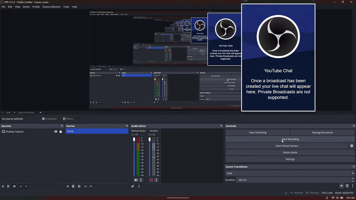Viewport: 356px width, 200px height.
Task: Close the YouTube Chat dock
Action: (313, 1)
